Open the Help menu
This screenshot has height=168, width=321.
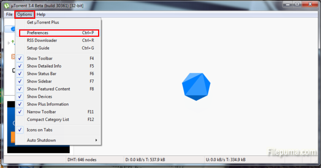coord(41,14)
